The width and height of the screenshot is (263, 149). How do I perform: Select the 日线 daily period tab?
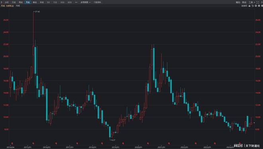pyautogui.click(x=14, y=2)
